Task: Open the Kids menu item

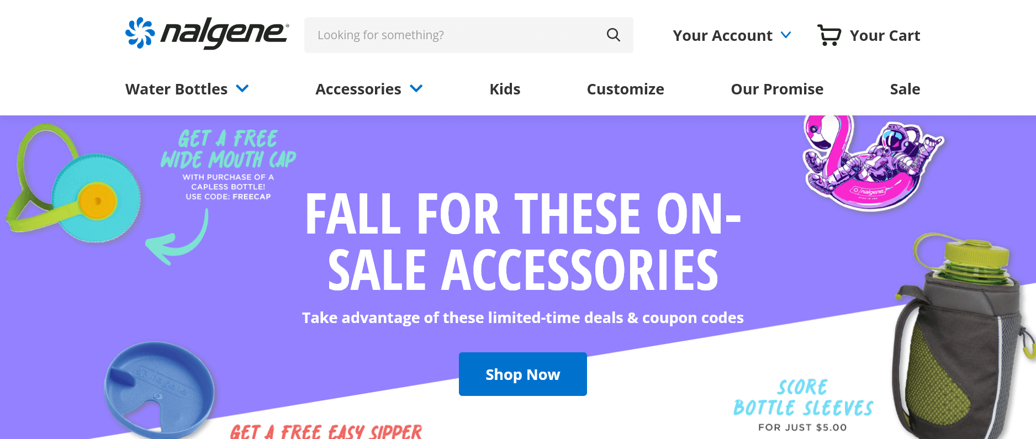Action: (505, 89)
